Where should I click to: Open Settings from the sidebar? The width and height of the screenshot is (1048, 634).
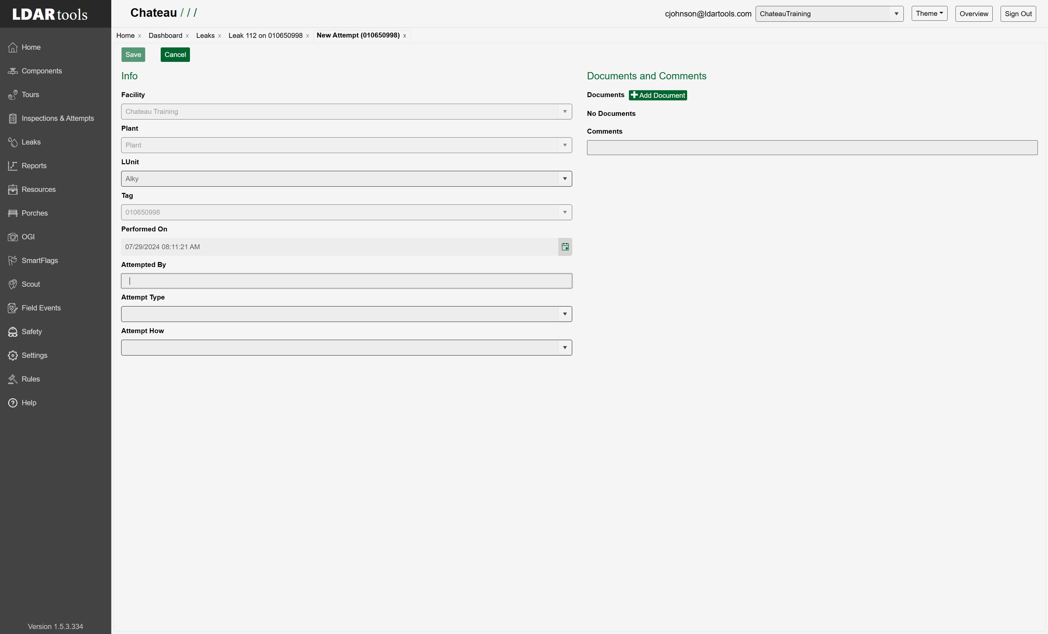coord(34,356)
